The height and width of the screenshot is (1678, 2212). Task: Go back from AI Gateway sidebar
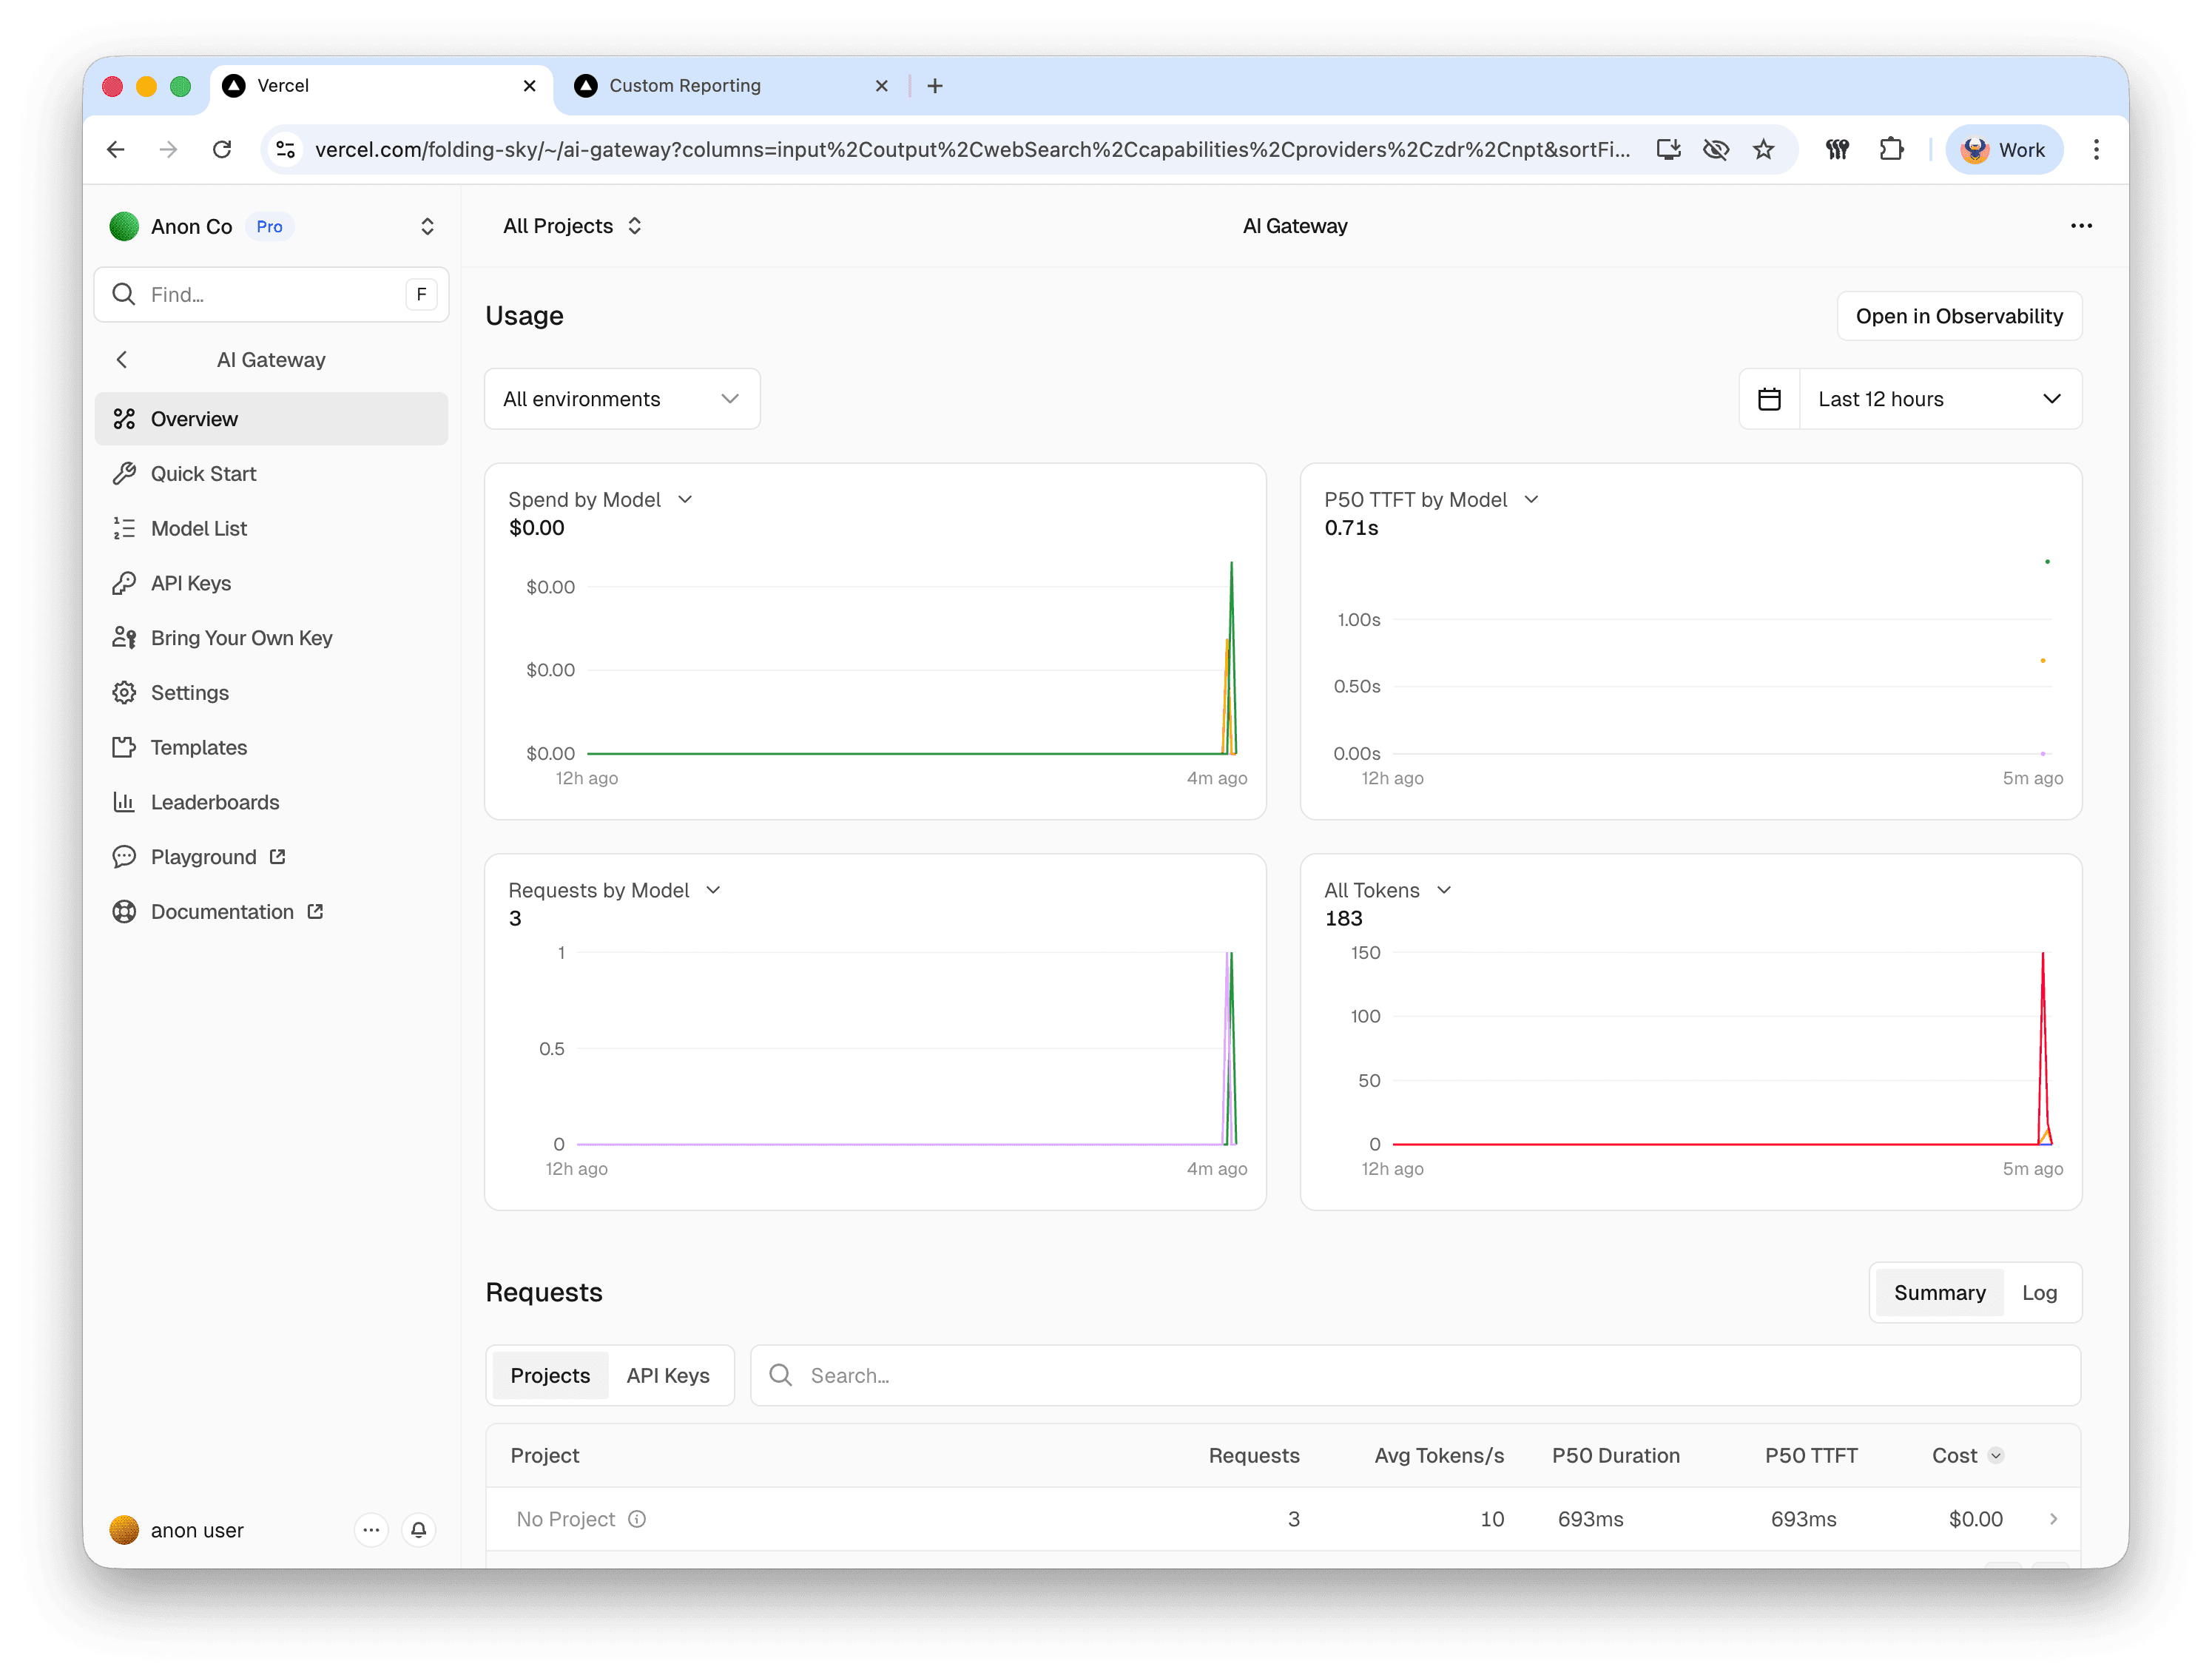122,360
